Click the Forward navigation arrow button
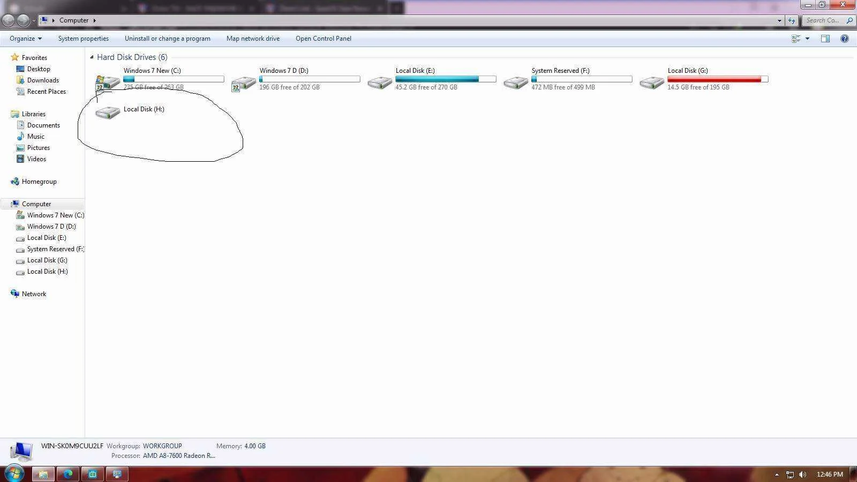Image resolution: width=857 pixels, height=482 pixels. [23, 20]
